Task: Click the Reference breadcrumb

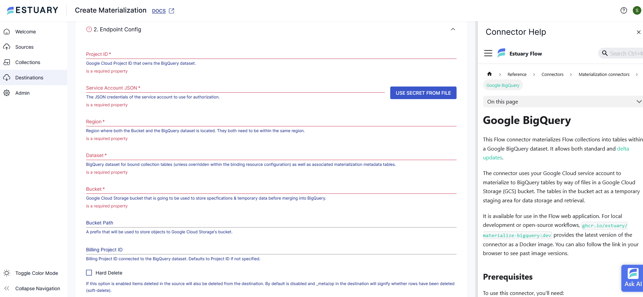Action: (517, 74)
